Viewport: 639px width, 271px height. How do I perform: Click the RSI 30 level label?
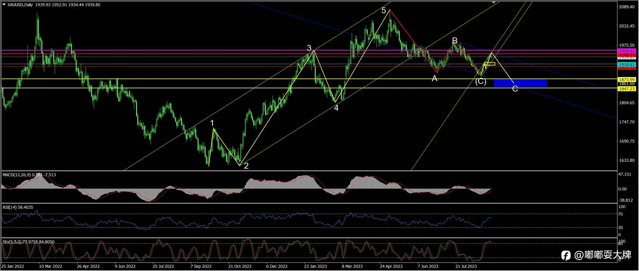620,228
